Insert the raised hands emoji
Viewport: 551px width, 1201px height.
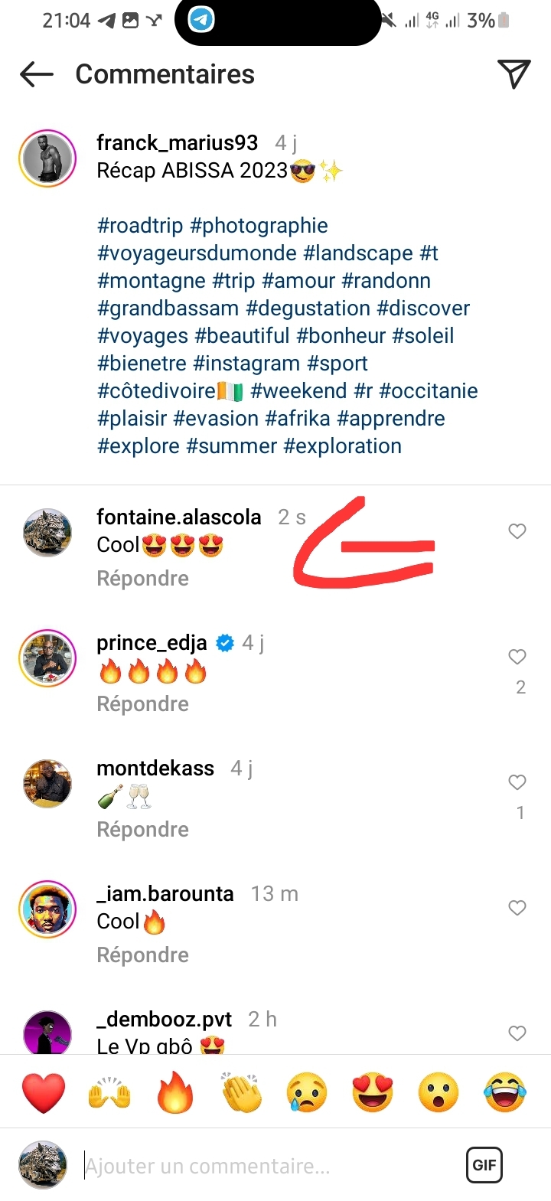tap(109, 1092)
